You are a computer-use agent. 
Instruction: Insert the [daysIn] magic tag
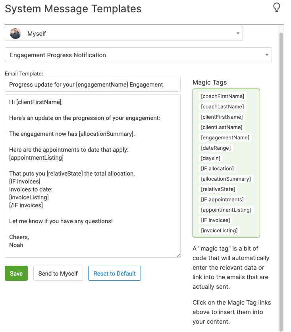pos(211,158)
